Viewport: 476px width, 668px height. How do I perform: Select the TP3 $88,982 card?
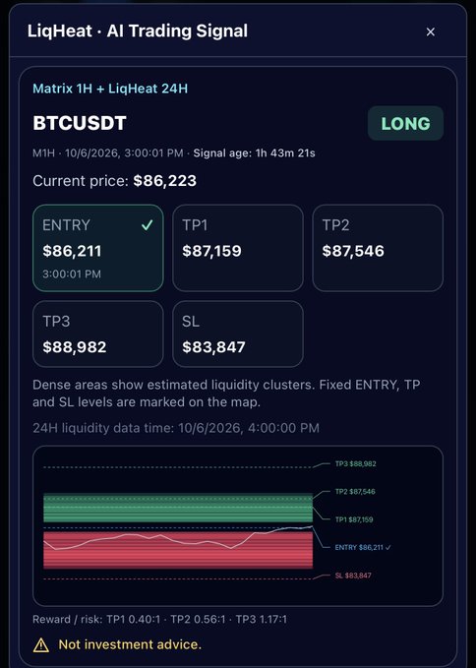click(x=98, y=334)
